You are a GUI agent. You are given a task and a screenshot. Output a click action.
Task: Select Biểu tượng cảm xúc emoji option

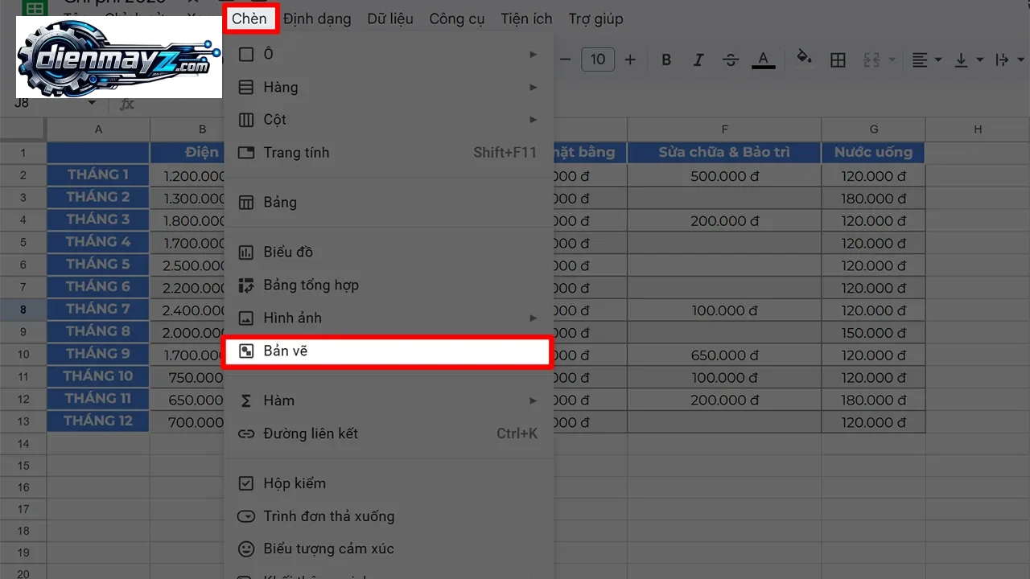tap(388, 549)
